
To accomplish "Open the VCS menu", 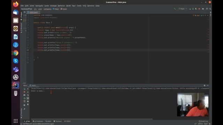I will (x=84, y=6).
